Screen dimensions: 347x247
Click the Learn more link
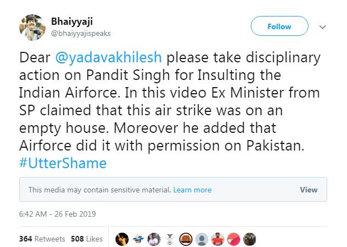(192, 190)
